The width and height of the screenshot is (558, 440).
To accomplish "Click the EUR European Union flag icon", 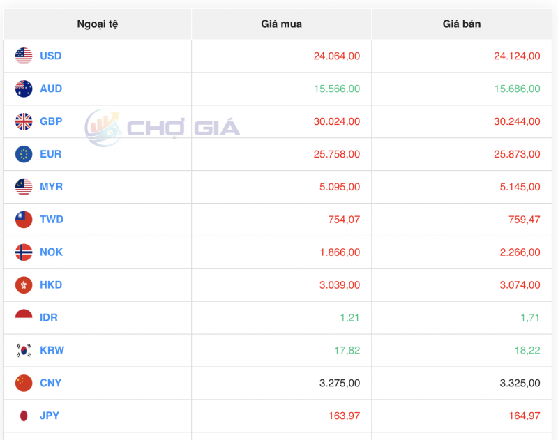I will tap(23, 154).
